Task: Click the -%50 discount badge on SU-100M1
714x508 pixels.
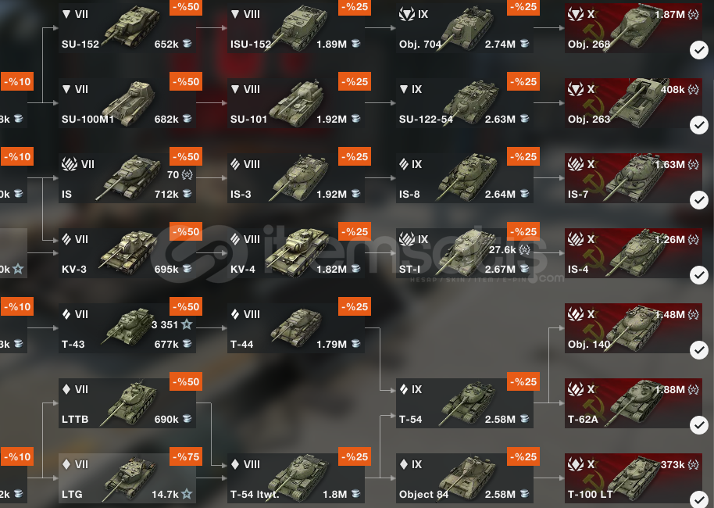Action: 186,82
